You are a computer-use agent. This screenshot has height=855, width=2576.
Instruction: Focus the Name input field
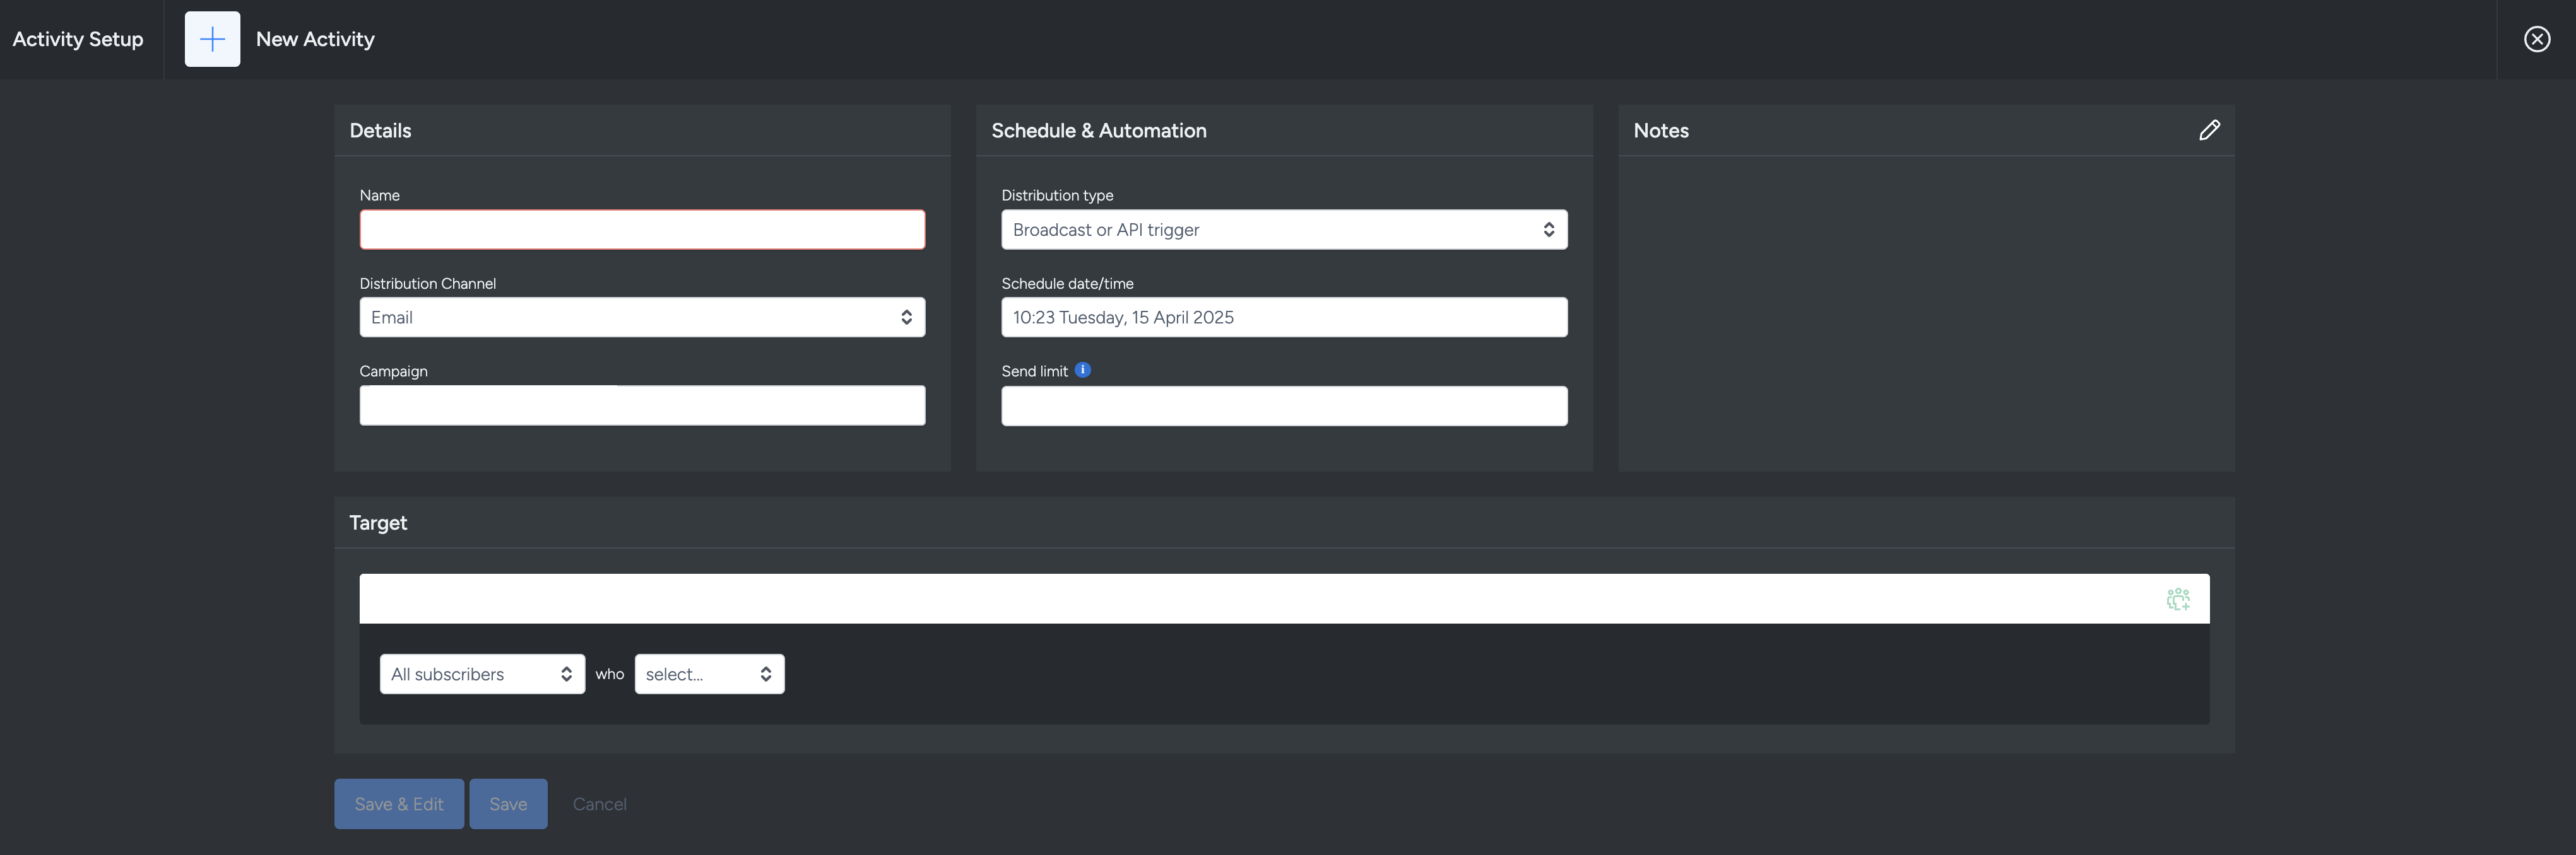(642, 230)
